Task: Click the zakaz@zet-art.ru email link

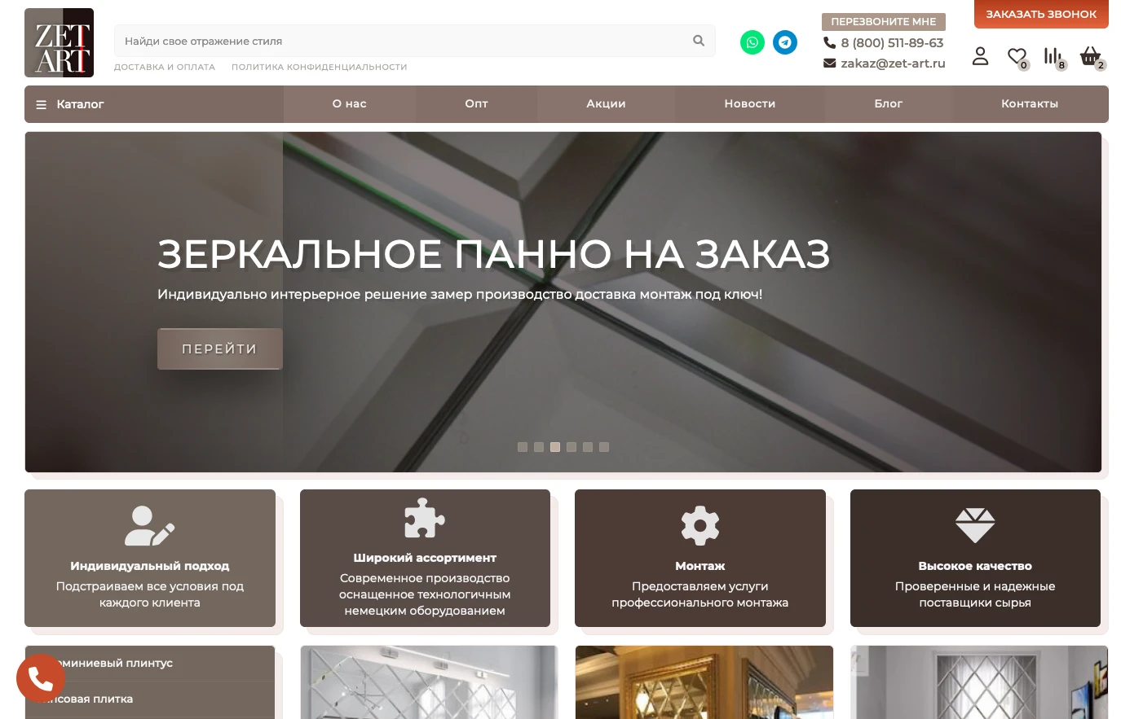Action: coord(893,64)
